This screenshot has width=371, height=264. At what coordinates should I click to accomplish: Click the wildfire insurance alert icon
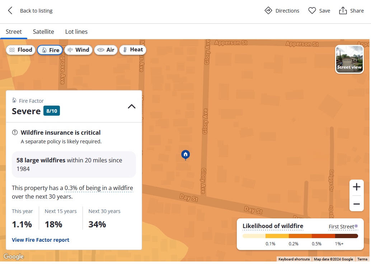(x=15, y=132)
